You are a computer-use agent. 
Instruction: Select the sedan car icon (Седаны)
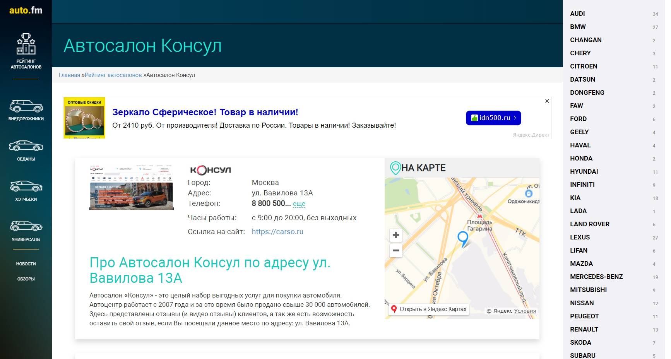point(26,146)
